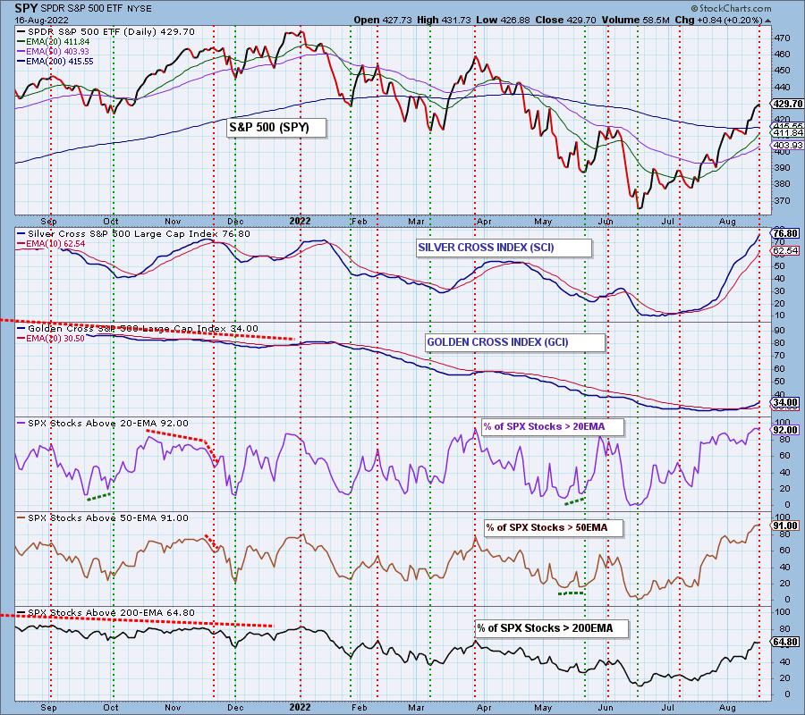This screenshot has height=715, width=805.
Task: Click the Aug label on the bottom date axis
Action: (x=727, y=707)
